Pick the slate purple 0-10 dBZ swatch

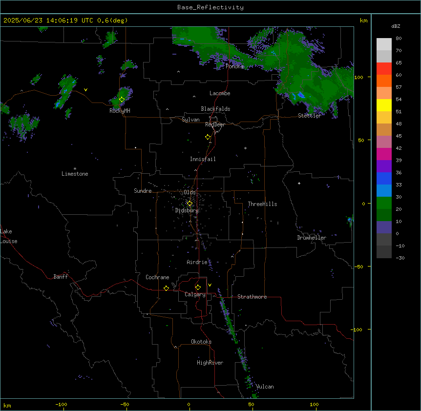[384, 227]
